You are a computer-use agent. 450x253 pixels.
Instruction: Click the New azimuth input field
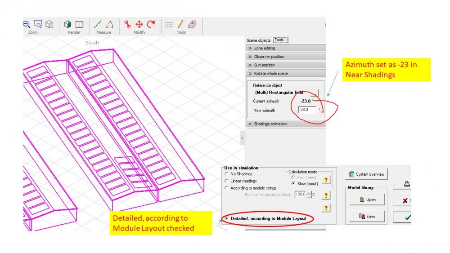tap(307, 110)
